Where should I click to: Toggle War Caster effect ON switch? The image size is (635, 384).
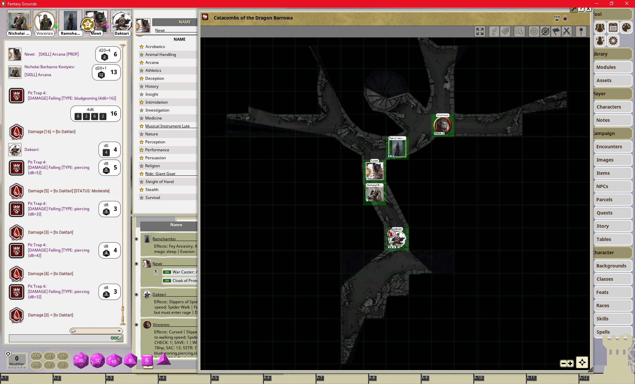(x=167, y=272)
